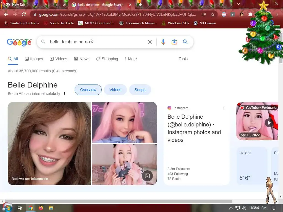Open new tab with plus button
Image resolution: width=283 pixels, height=212 pixels.
coord(141,5)
